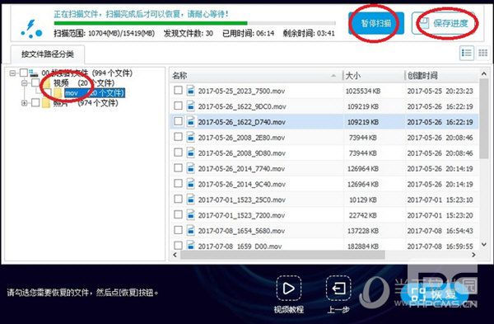Click file icon of 2017-07-08_1654_5680.mov
494x324 pixels.
pos(190,230)
